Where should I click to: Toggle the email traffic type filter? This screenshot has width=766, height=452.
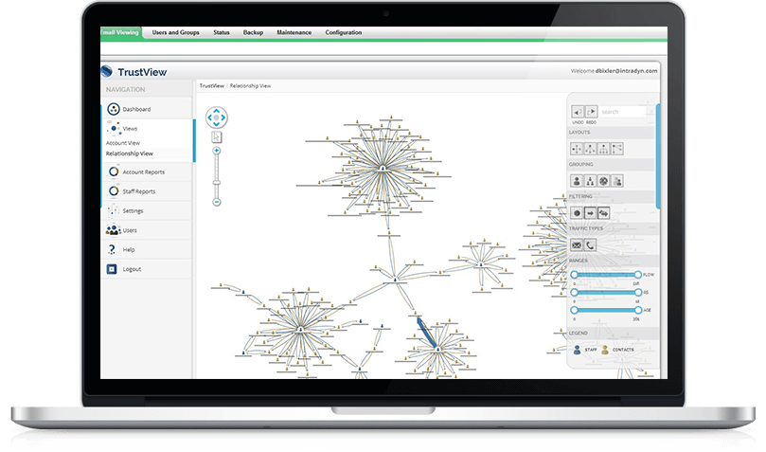tap(576, 244)
